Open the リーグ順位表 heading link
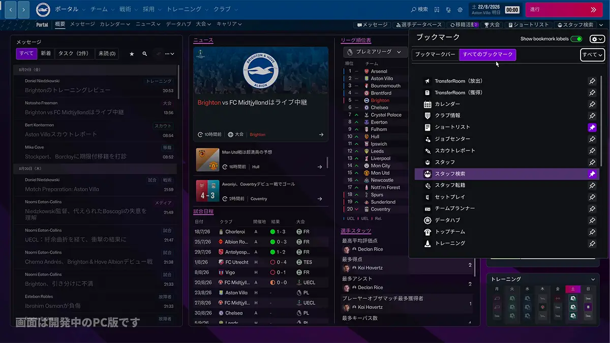 [x=356, y=40]
